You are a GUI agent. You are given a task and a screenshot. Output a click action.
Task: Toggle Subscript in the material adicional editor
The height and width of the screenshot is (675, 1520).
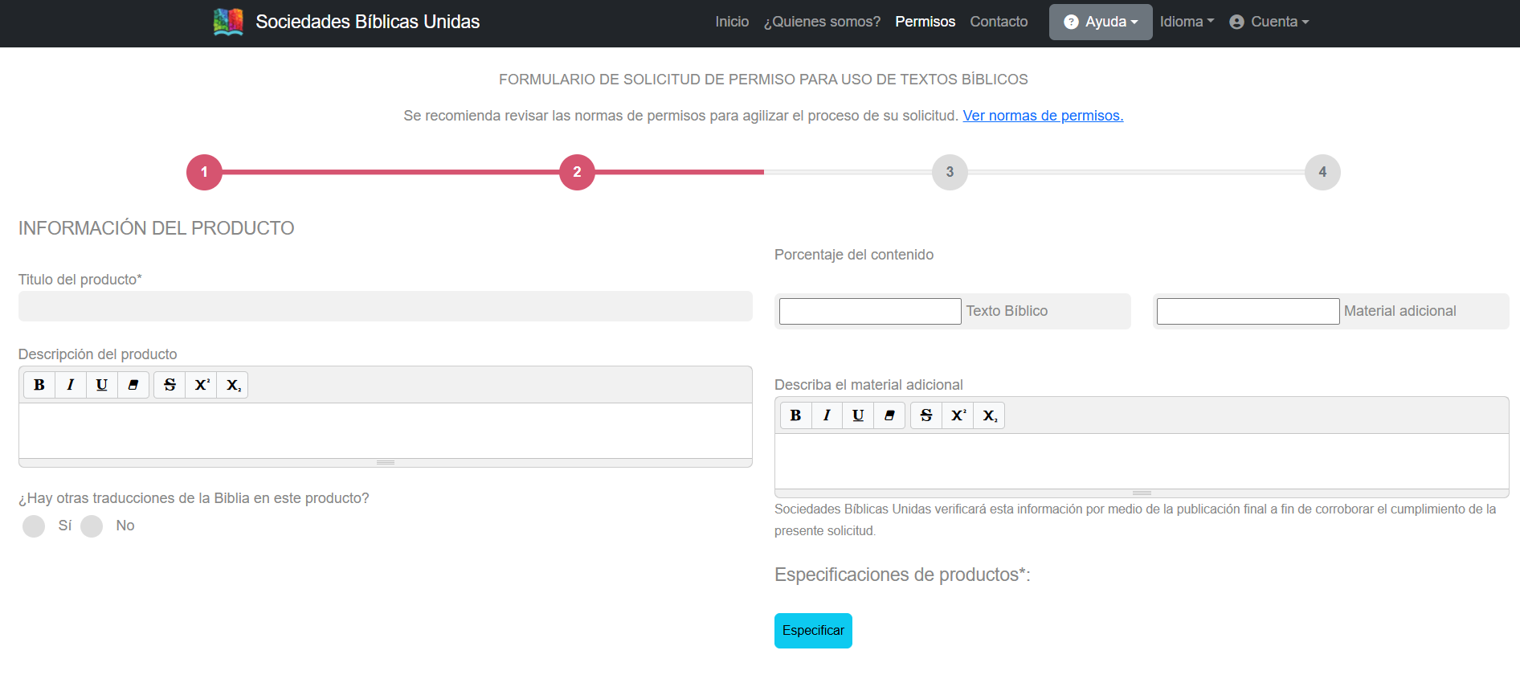(x=990, y=415)
